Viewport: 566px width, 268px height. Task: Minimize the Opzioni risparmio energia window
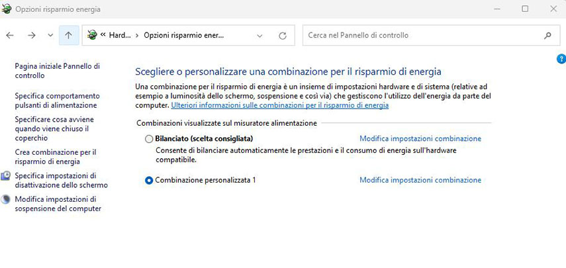click(496, 9)
